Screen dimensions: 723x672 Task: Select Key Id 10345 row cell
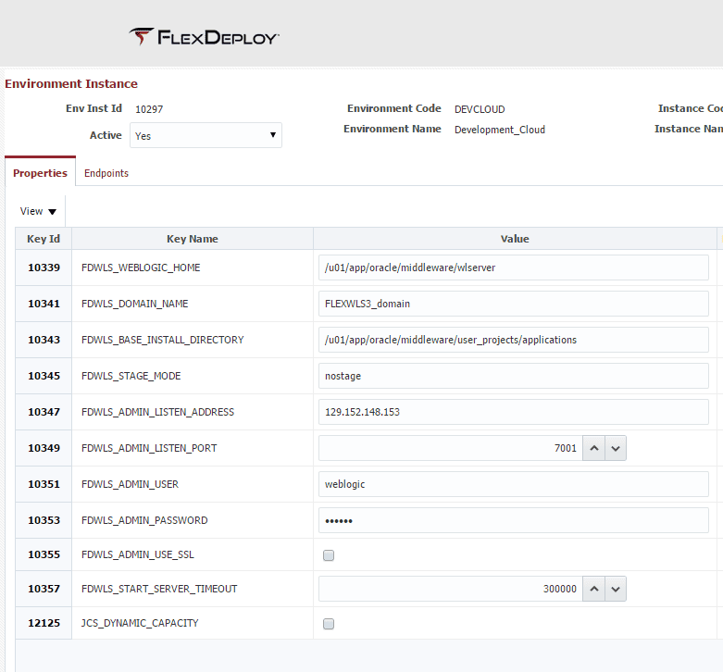tap(44, 376)
